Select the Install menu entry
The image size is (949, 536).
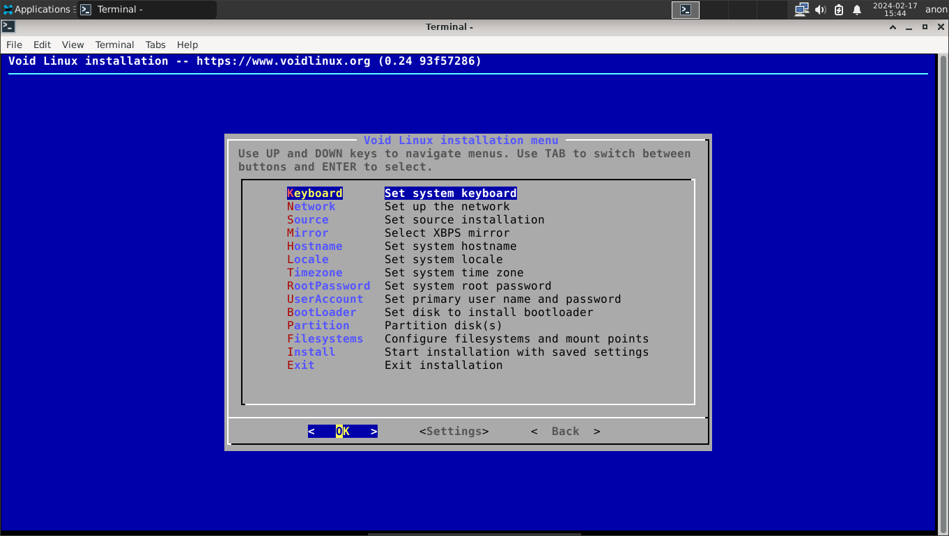(311, 352)
